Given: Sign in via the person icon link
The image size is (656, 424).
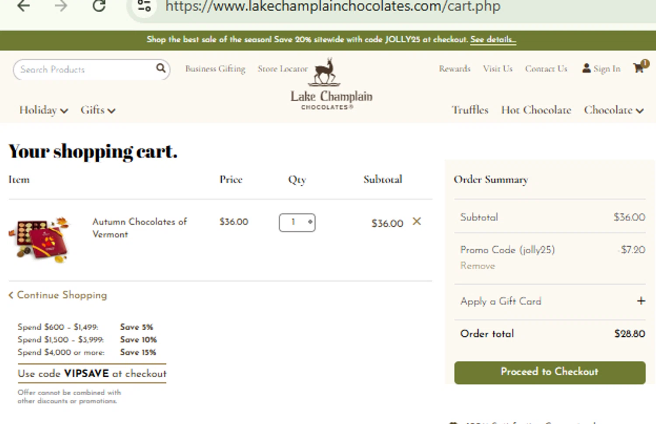Looking at the screenshot, I should click(601, 69).
